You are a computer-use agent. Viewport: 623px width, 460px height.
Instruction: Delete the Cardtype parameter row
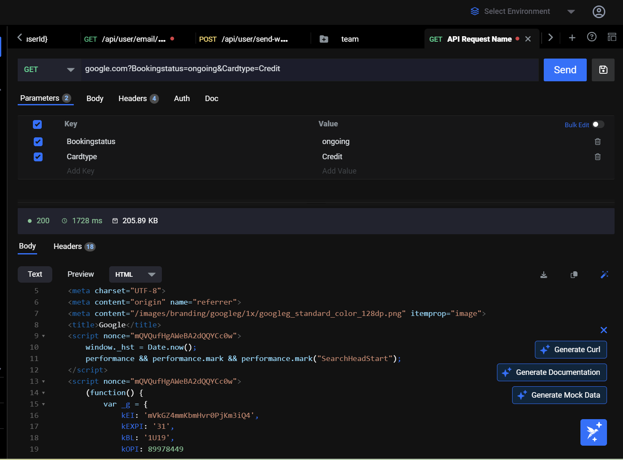coord(597,157)
